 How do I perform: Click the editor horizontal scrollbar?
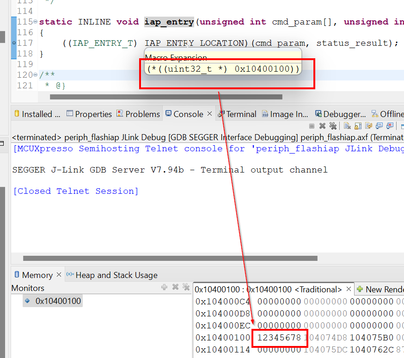click(x=166, y=97)
